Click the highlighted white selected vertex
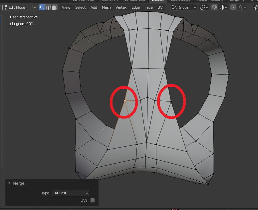The height and width of the screenshot is (210, 258). (125, 100)
